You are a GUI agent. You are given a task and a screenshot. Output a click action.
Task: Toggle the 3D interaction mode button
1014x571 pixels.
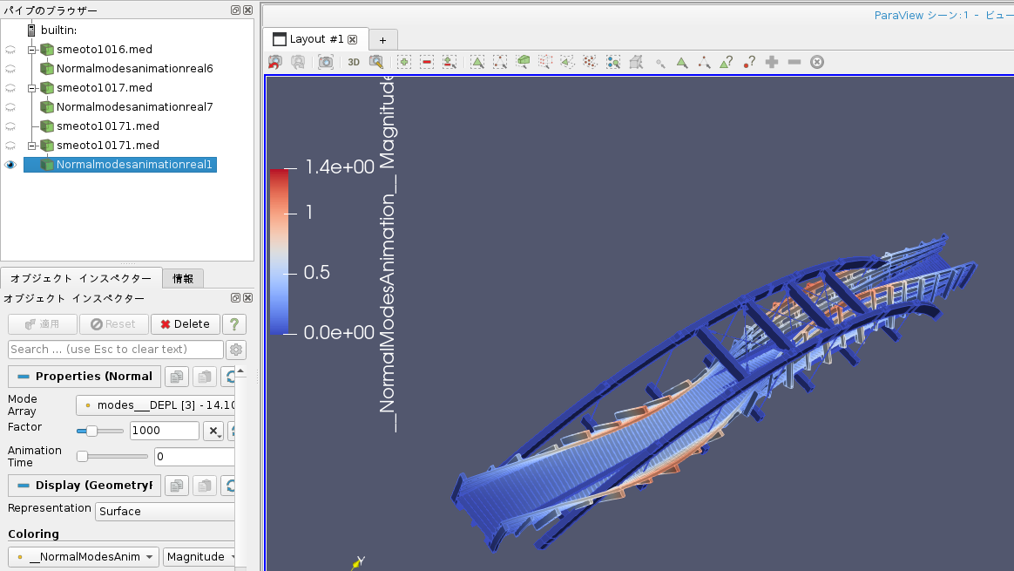pos(354,62)
